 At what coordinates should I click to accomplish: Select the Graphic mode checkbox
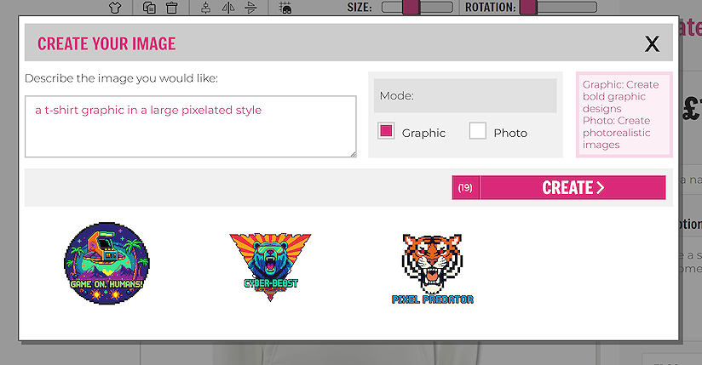coord(386,131)
